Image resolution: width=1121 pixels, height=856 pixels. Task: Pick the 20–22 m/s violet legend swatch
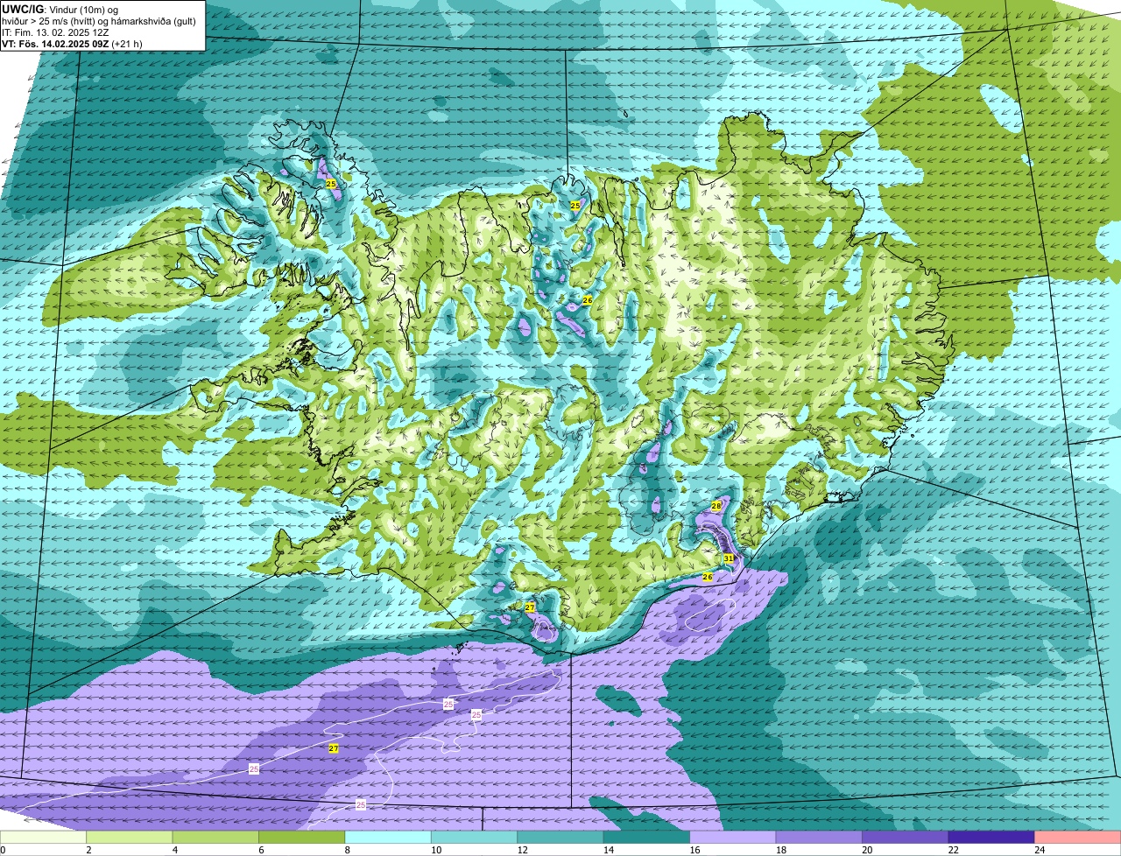coord(906,838)
